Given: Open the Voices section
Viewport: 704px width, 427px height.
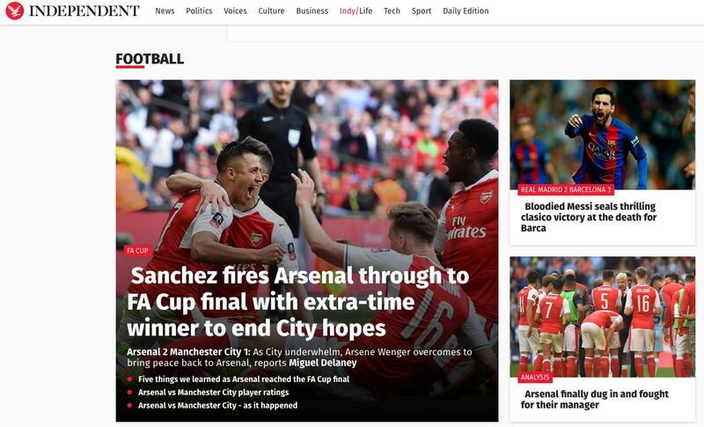Looking at the screenshot, I should (235, 11).
